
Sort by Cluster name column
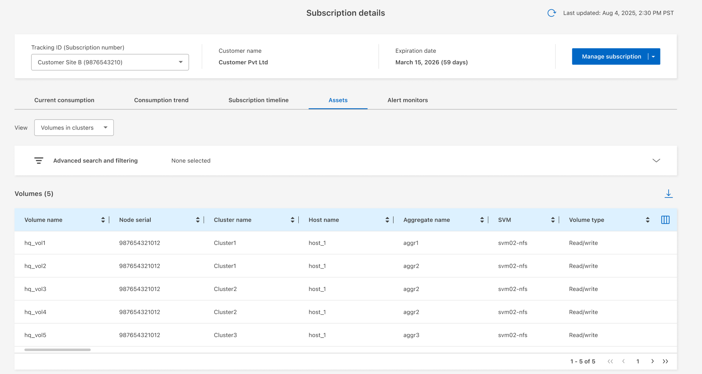(x=293, y=220)
